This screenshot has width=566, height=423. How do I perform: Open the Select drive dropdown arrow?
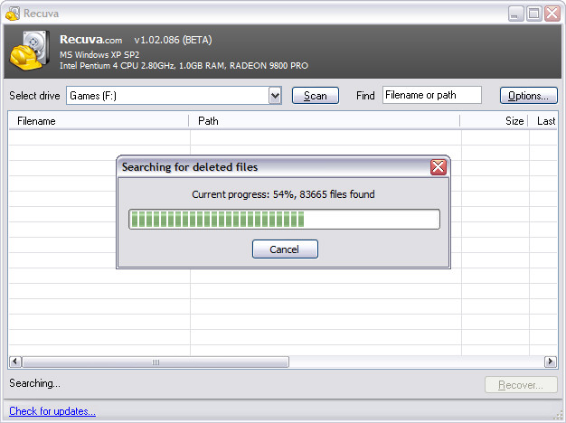[275, 96]
